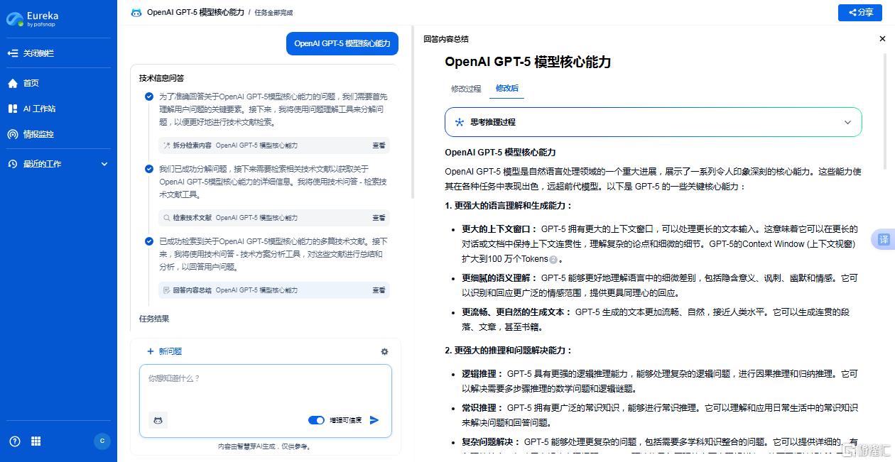The width and height of the screenshot is (895, 462).
Task: Click the 技术信息问答 heading
Action: (161, 78)
